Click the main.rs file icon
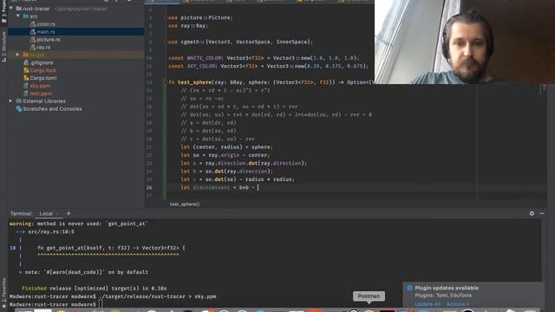 coord(33,32)
